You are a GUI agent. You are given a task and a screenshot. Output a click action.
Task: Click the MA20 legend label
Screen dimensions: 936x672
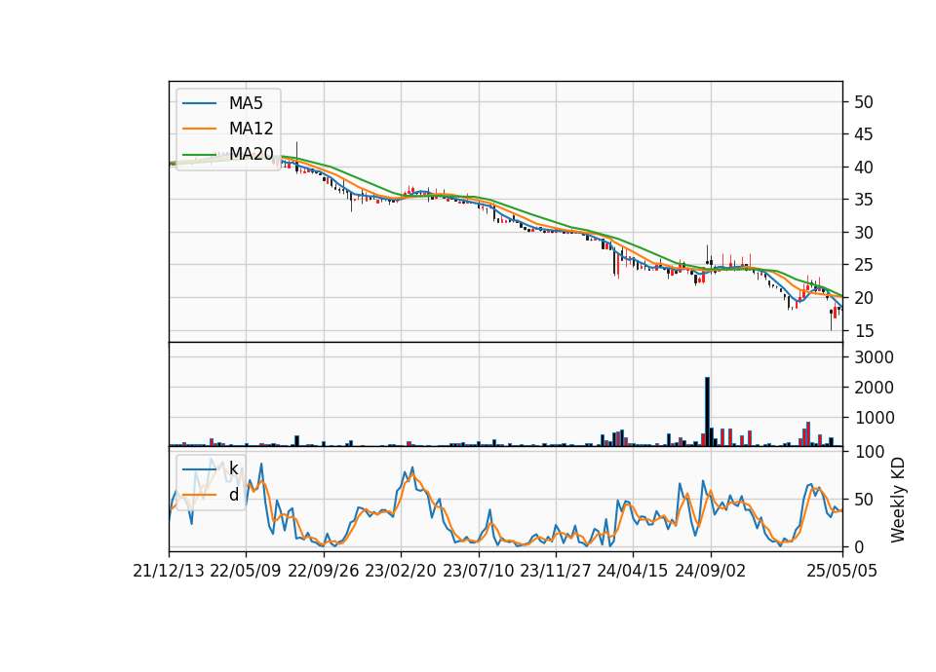coord(251,154)
